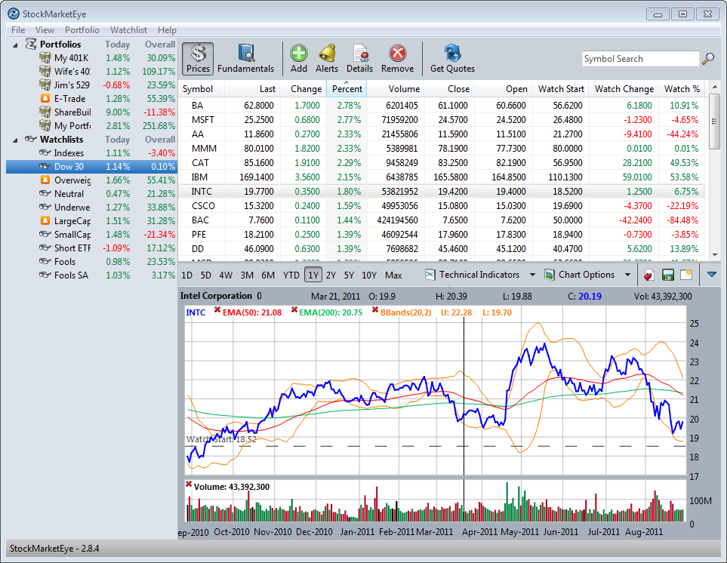
Task: Set chart range to Max
Action: tap(393, 275)
